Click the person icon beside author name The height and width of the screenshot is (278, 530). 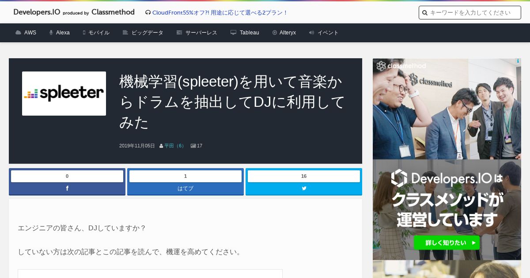tap(161, 146)
